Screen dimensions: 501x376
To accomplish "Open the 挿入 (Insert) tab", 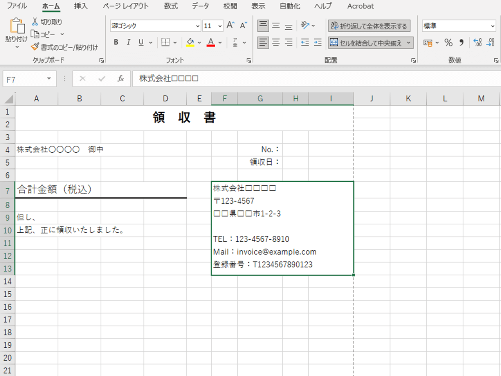I will pyautogui.click(x=81, y=6).
